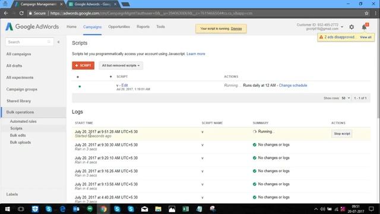Click Change schedule link
The image size is (380, 214).
pos(293,86)
